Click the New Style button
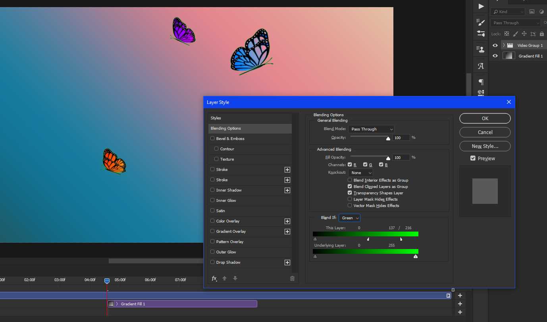 tap(485, 146)
